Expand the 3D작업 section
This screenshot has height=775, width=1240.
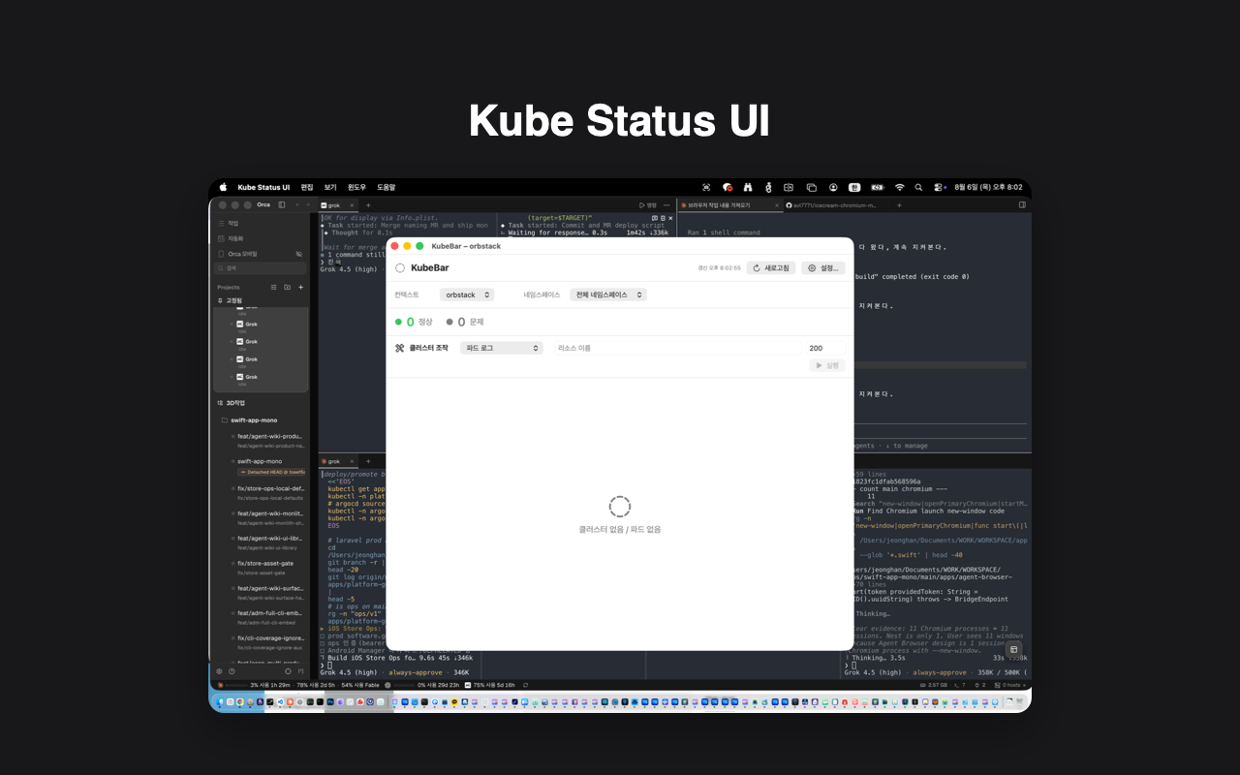click(232, 402)
